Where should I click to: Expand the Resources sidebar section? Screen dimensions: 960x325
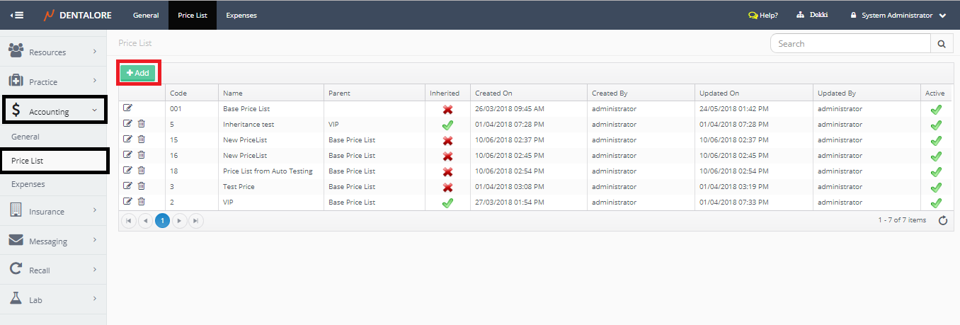pos(53,52)
